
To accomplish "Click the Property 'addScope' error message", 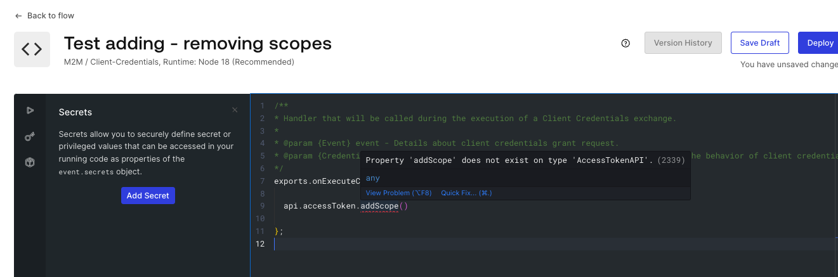I will (509, 160).
